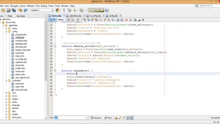220x124 pixels.
Task: Open the Tools menu
Action: tap(57, 6)
